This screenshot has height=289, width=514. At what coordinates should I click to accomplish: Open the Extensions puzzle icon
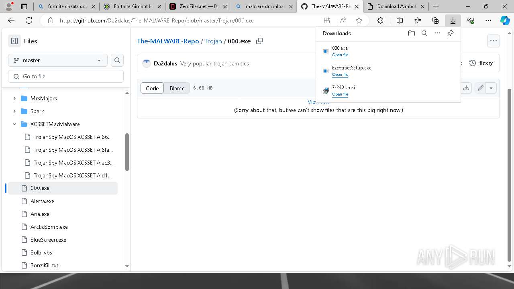(x=380, y=20)
